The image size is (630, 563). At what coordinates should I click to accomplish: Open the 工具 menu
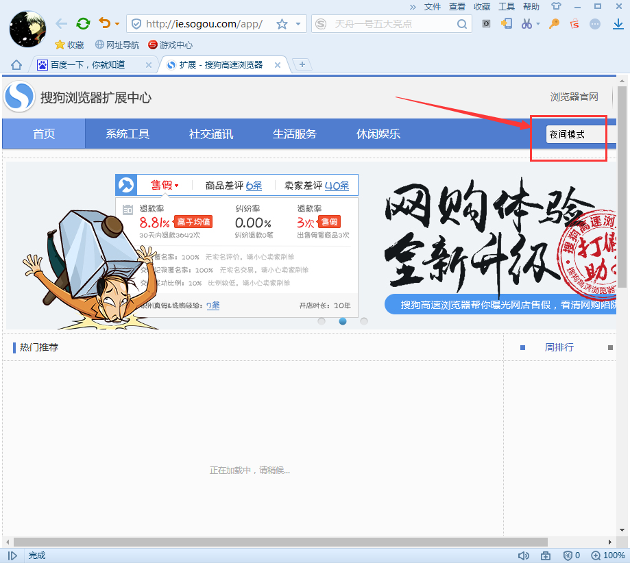tap(506, 6)
